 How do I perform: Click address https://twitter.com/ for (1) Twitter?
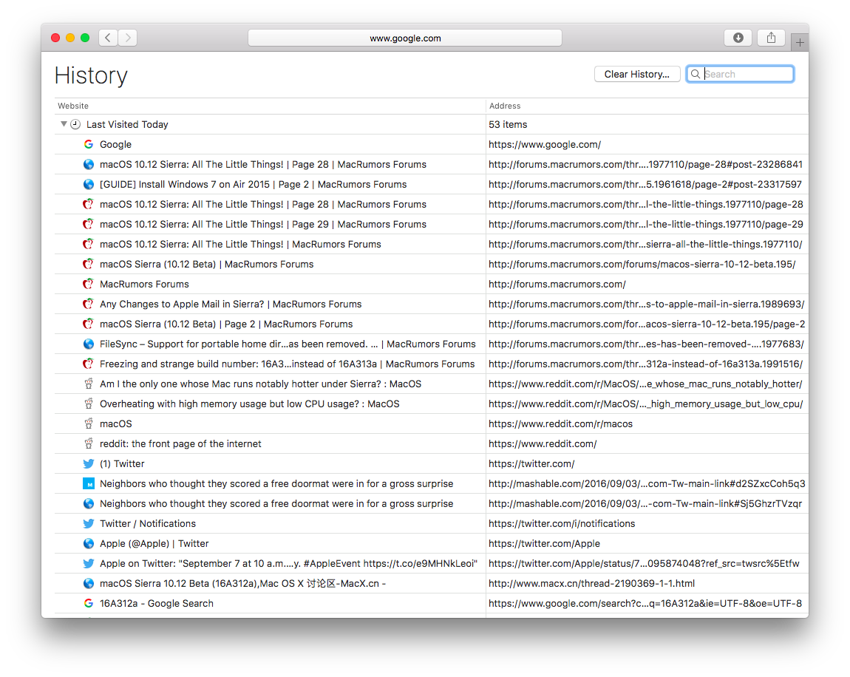click(531, 463)
